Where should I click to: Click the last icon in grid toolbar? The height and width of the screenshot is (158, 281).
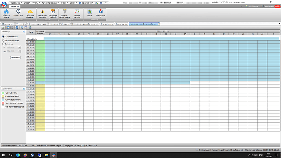tap(30, 27)
